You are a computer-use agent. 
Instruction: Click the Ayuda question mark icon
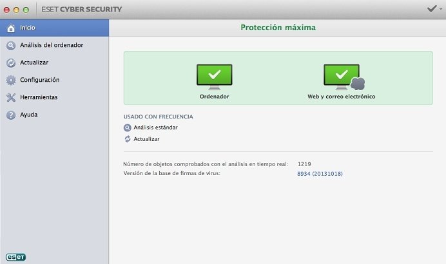point(11,115)
